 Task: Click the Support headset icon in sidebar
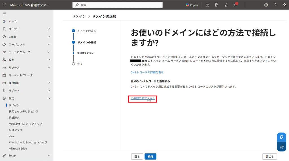pos(4,91)
